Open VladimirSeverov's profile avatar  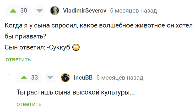55,11
